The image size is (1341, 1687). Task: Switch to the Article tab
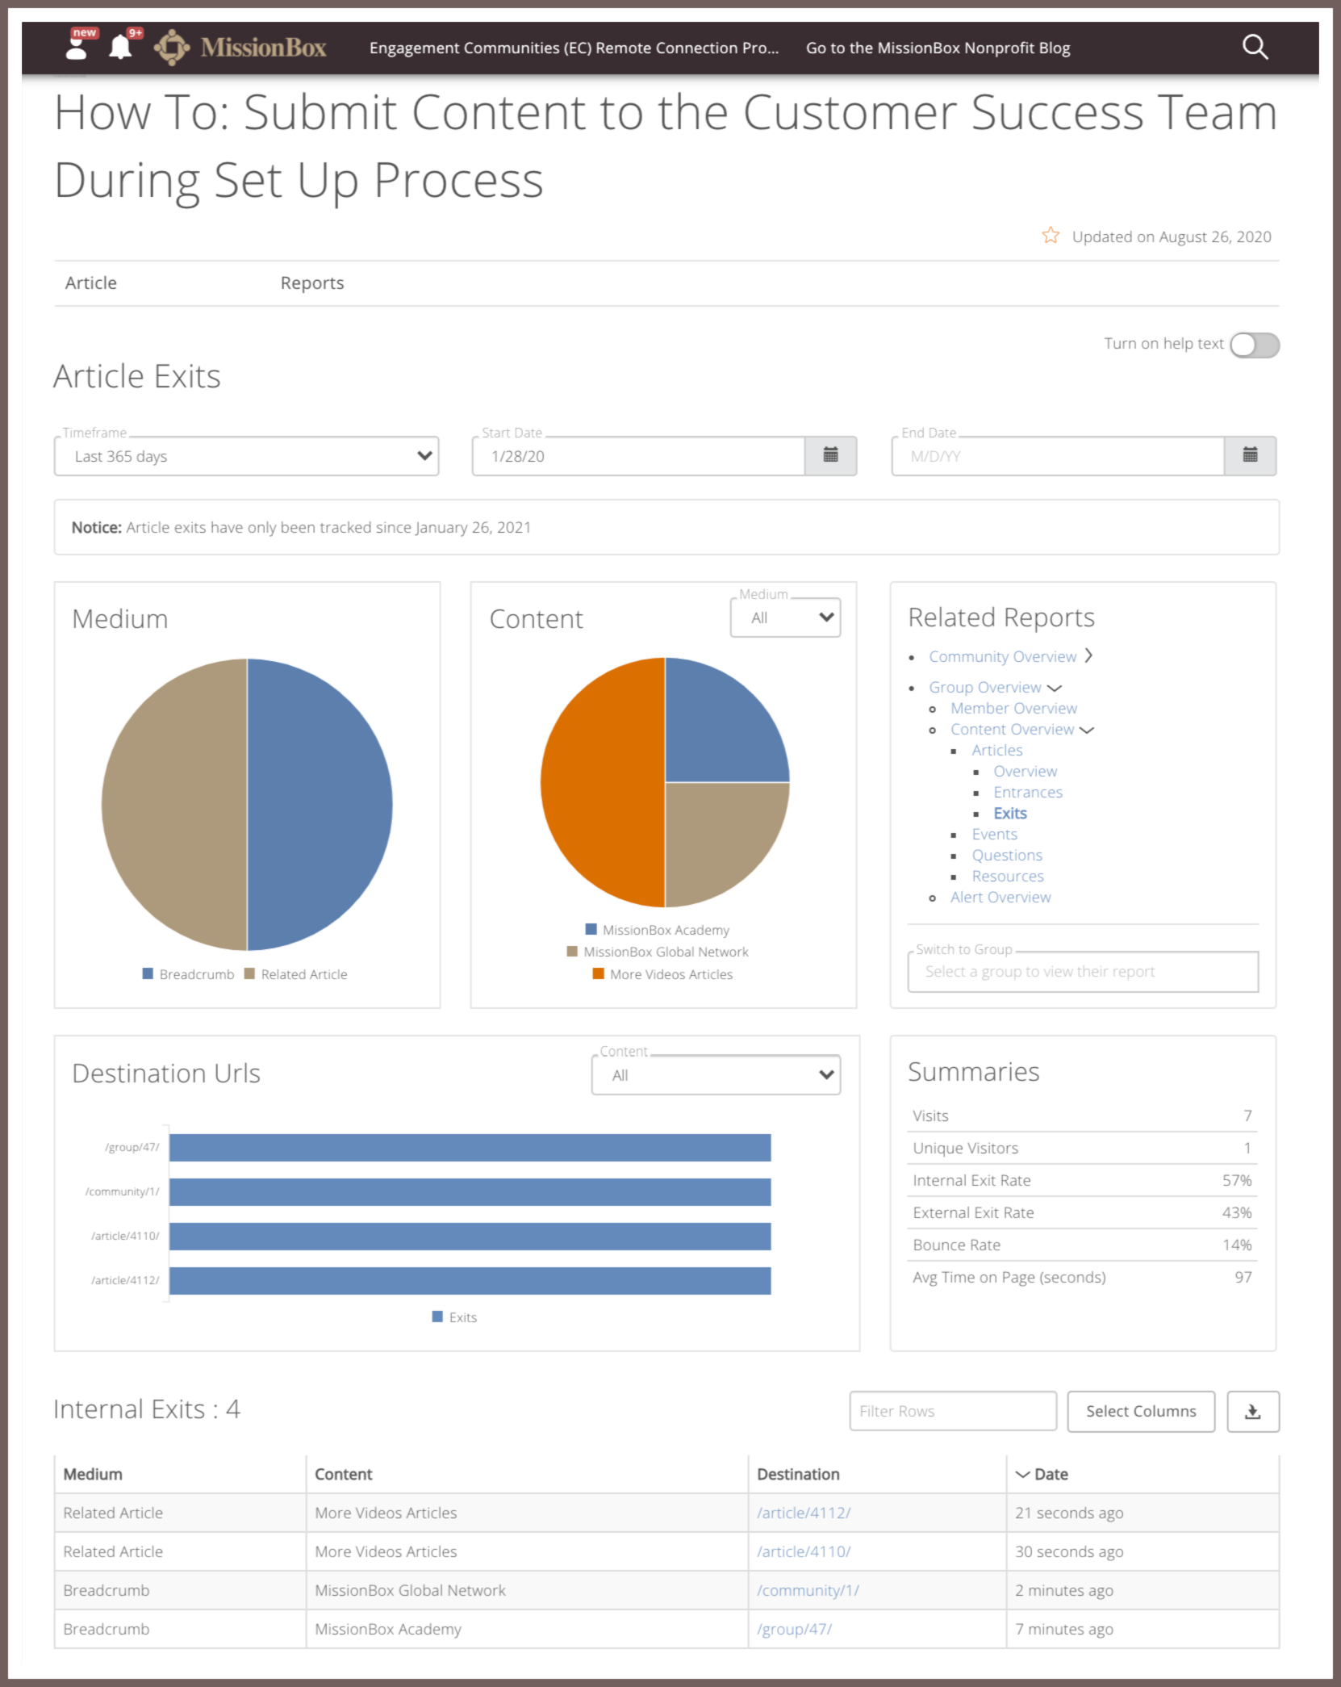tap(91, 283)
